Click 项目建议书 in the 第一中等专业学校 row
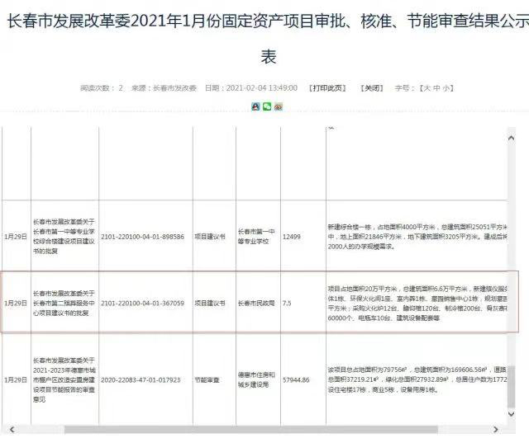529x438 pixels. pos(210,237)
